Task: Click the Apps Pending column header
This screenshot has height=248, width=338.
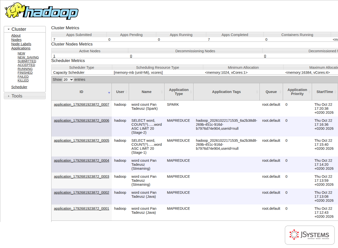Action: [131, 35]
